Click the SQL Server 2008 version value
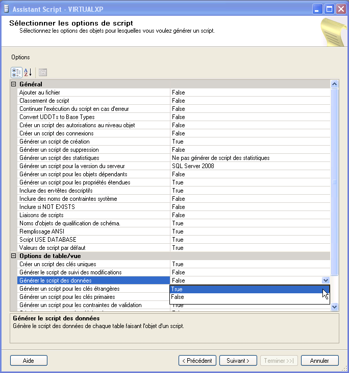Image resolution: width=349 pixels, height=373 pixels. pyautogui.click(x=250, y=166)
